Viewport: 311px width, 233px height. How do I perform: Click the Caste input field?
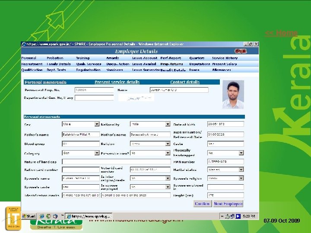pos(225,144)
